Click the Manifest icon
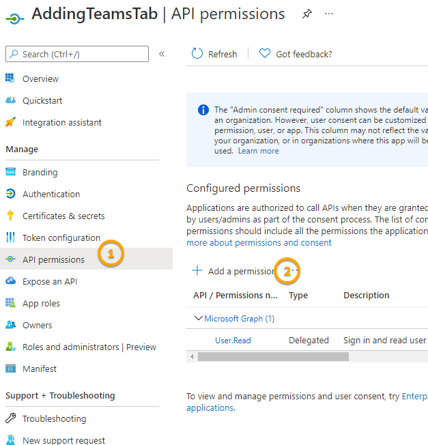This screenshot has width=428, height=445. [x=10, y=369]
